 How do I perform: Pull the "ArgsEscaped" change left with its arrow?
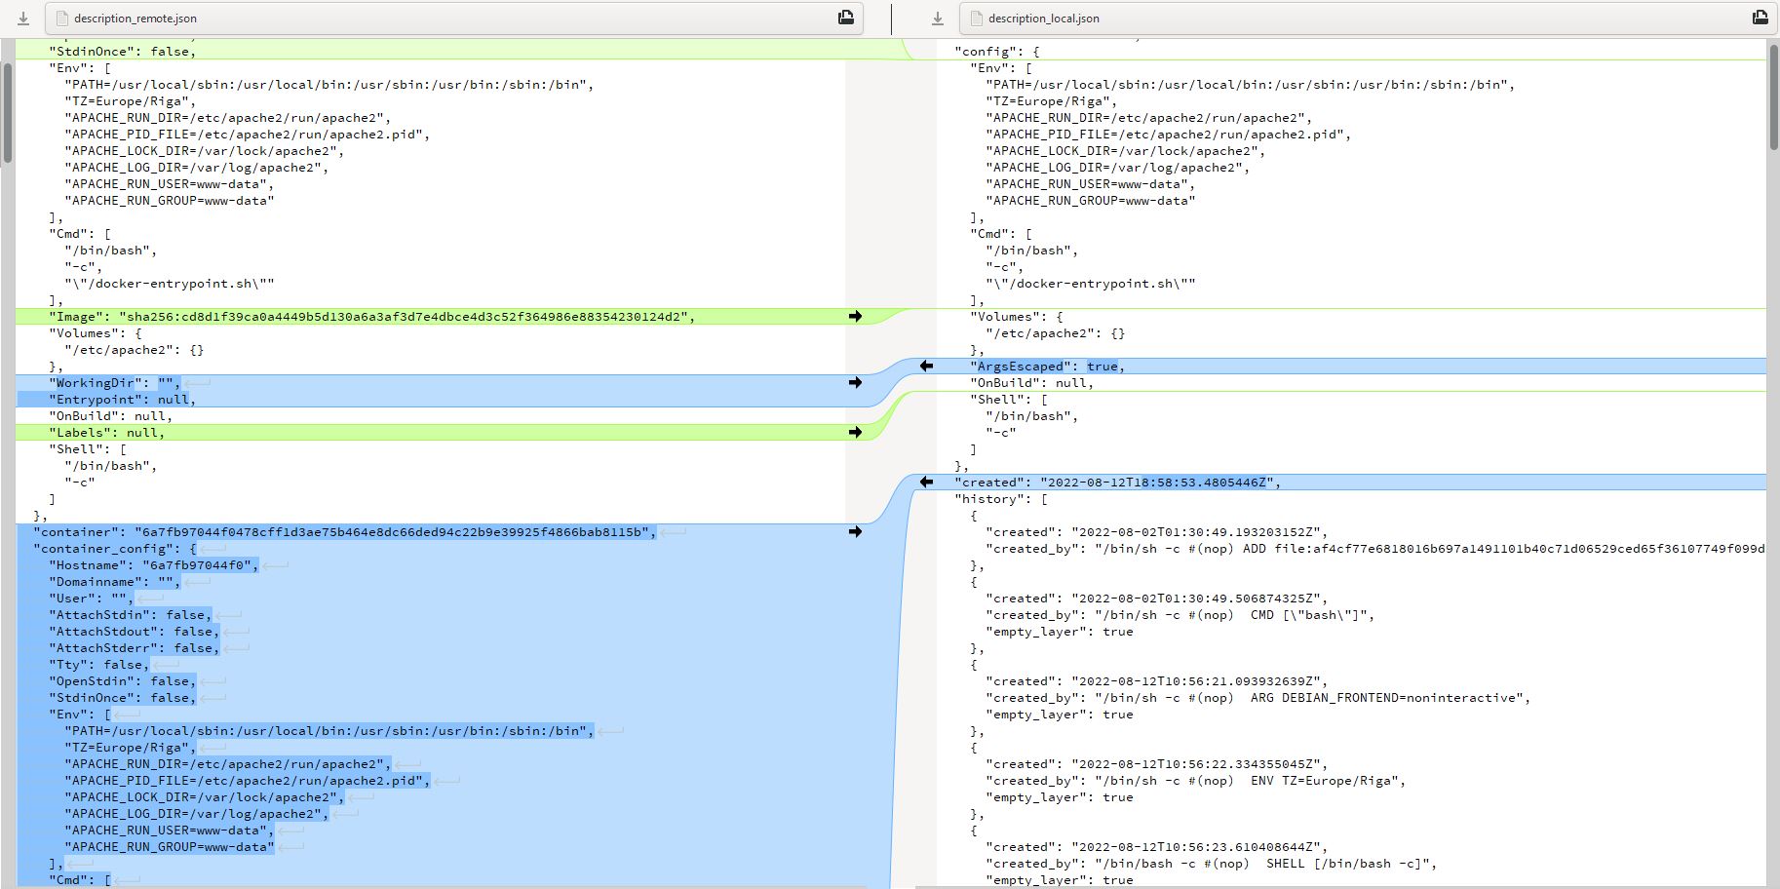[x=926, y=367]
